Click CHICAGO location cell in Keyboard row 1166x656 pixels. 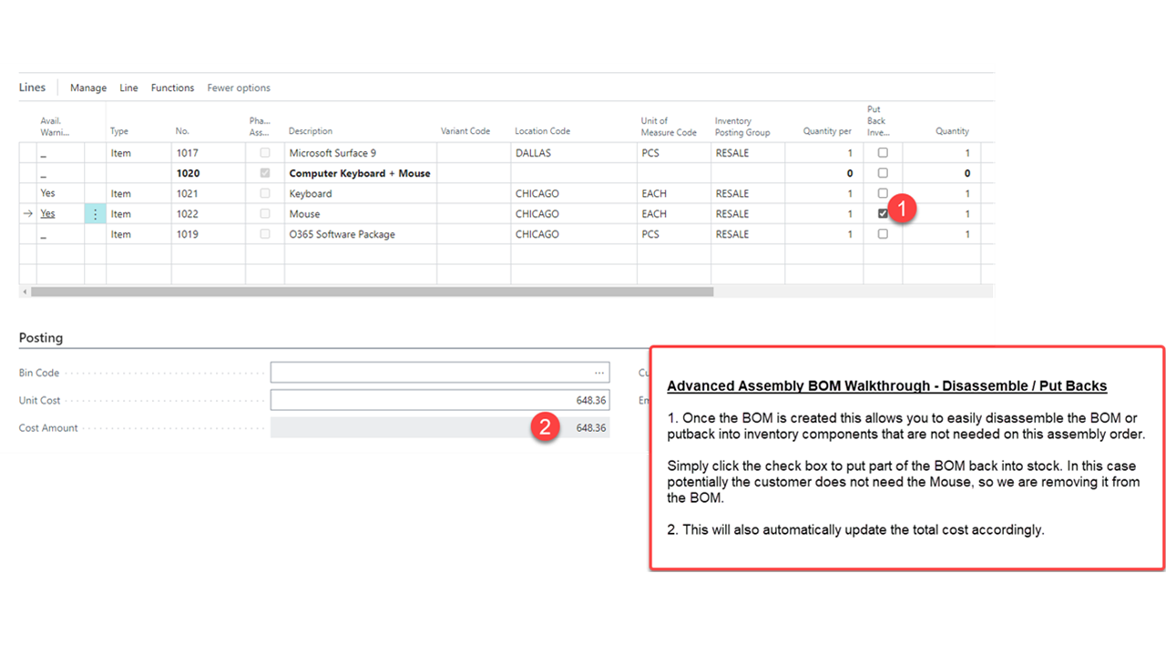[x=574, y=193]
